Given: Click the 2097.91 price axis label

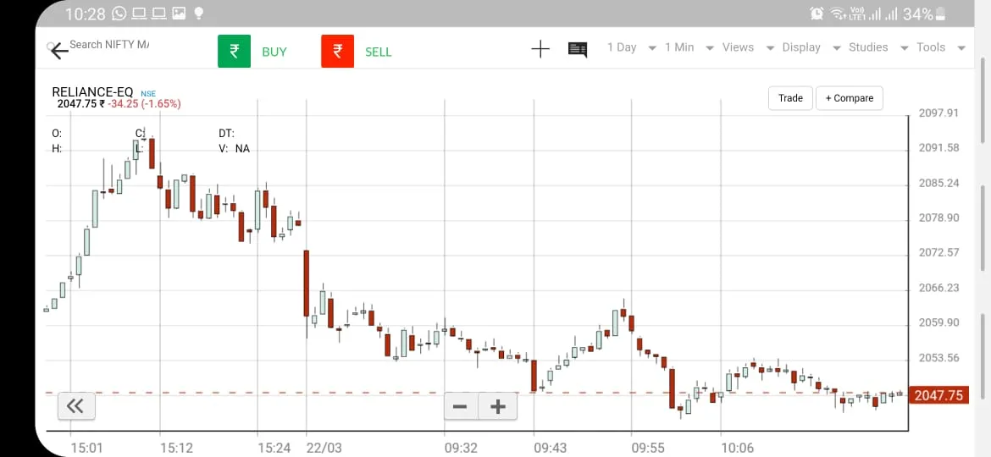Looking at the screenshot, I should click(x=938, y=113).
